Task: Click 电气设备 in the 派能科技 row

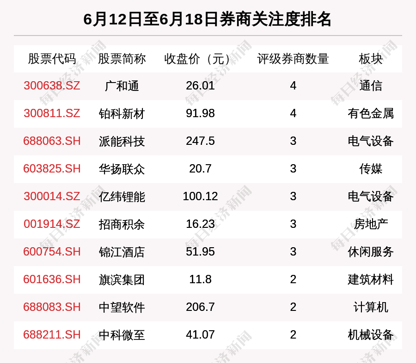Action: (x=371, y=141)
